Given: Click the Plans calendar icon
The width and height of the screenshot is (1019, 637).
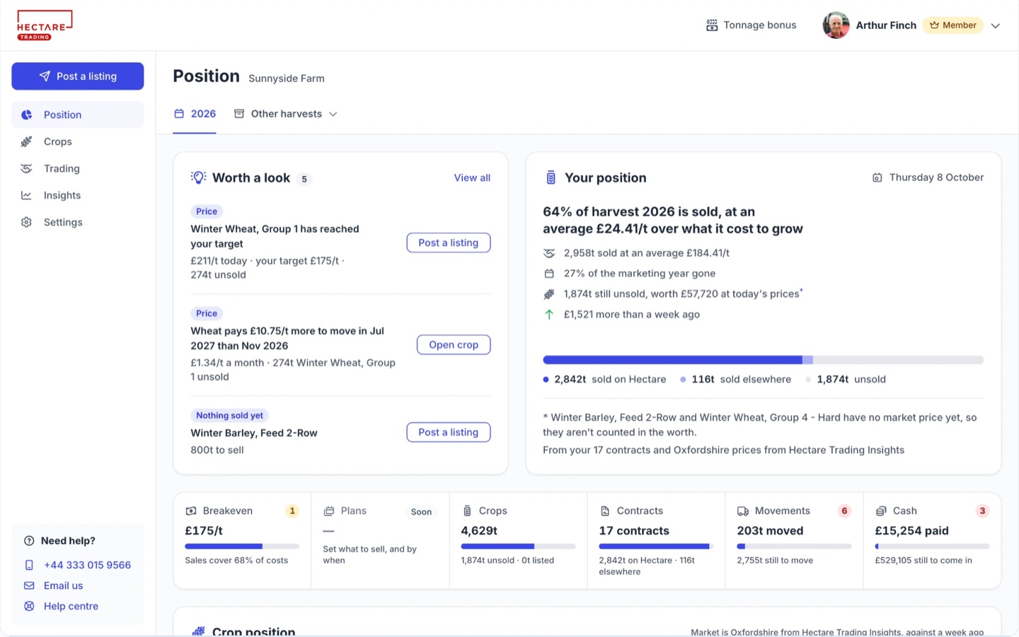Looking at the screenshot, I should 329,511.
